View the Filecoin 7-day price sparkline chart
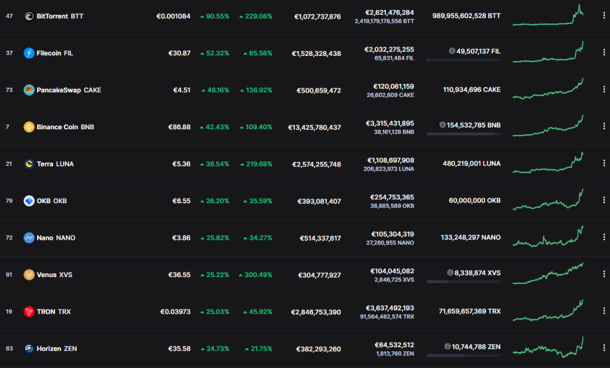Image resolution: width=610 pixels, height=368 pixels. (x=548, y=51)
